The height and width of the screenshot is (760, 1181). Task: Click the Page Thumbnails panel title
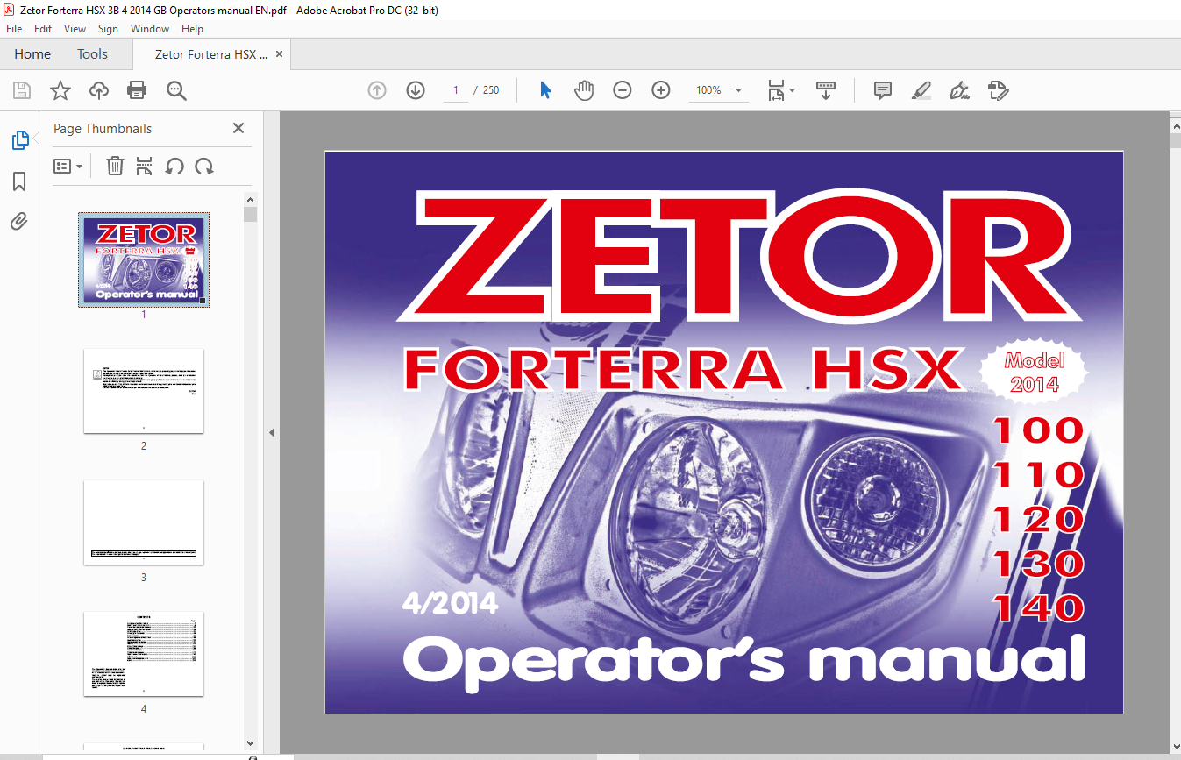[103, 128]
